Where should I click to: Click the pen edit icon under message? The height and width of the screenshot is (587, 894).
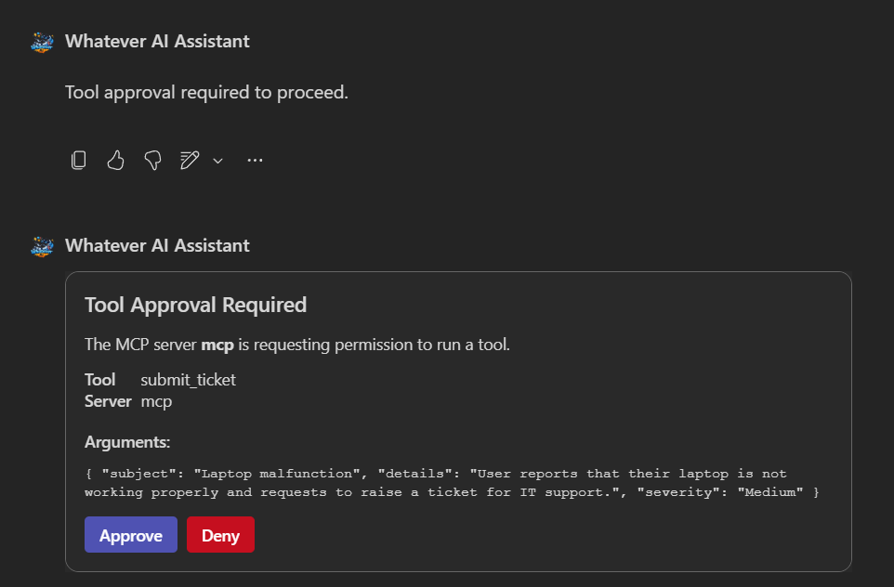[190, 161]
